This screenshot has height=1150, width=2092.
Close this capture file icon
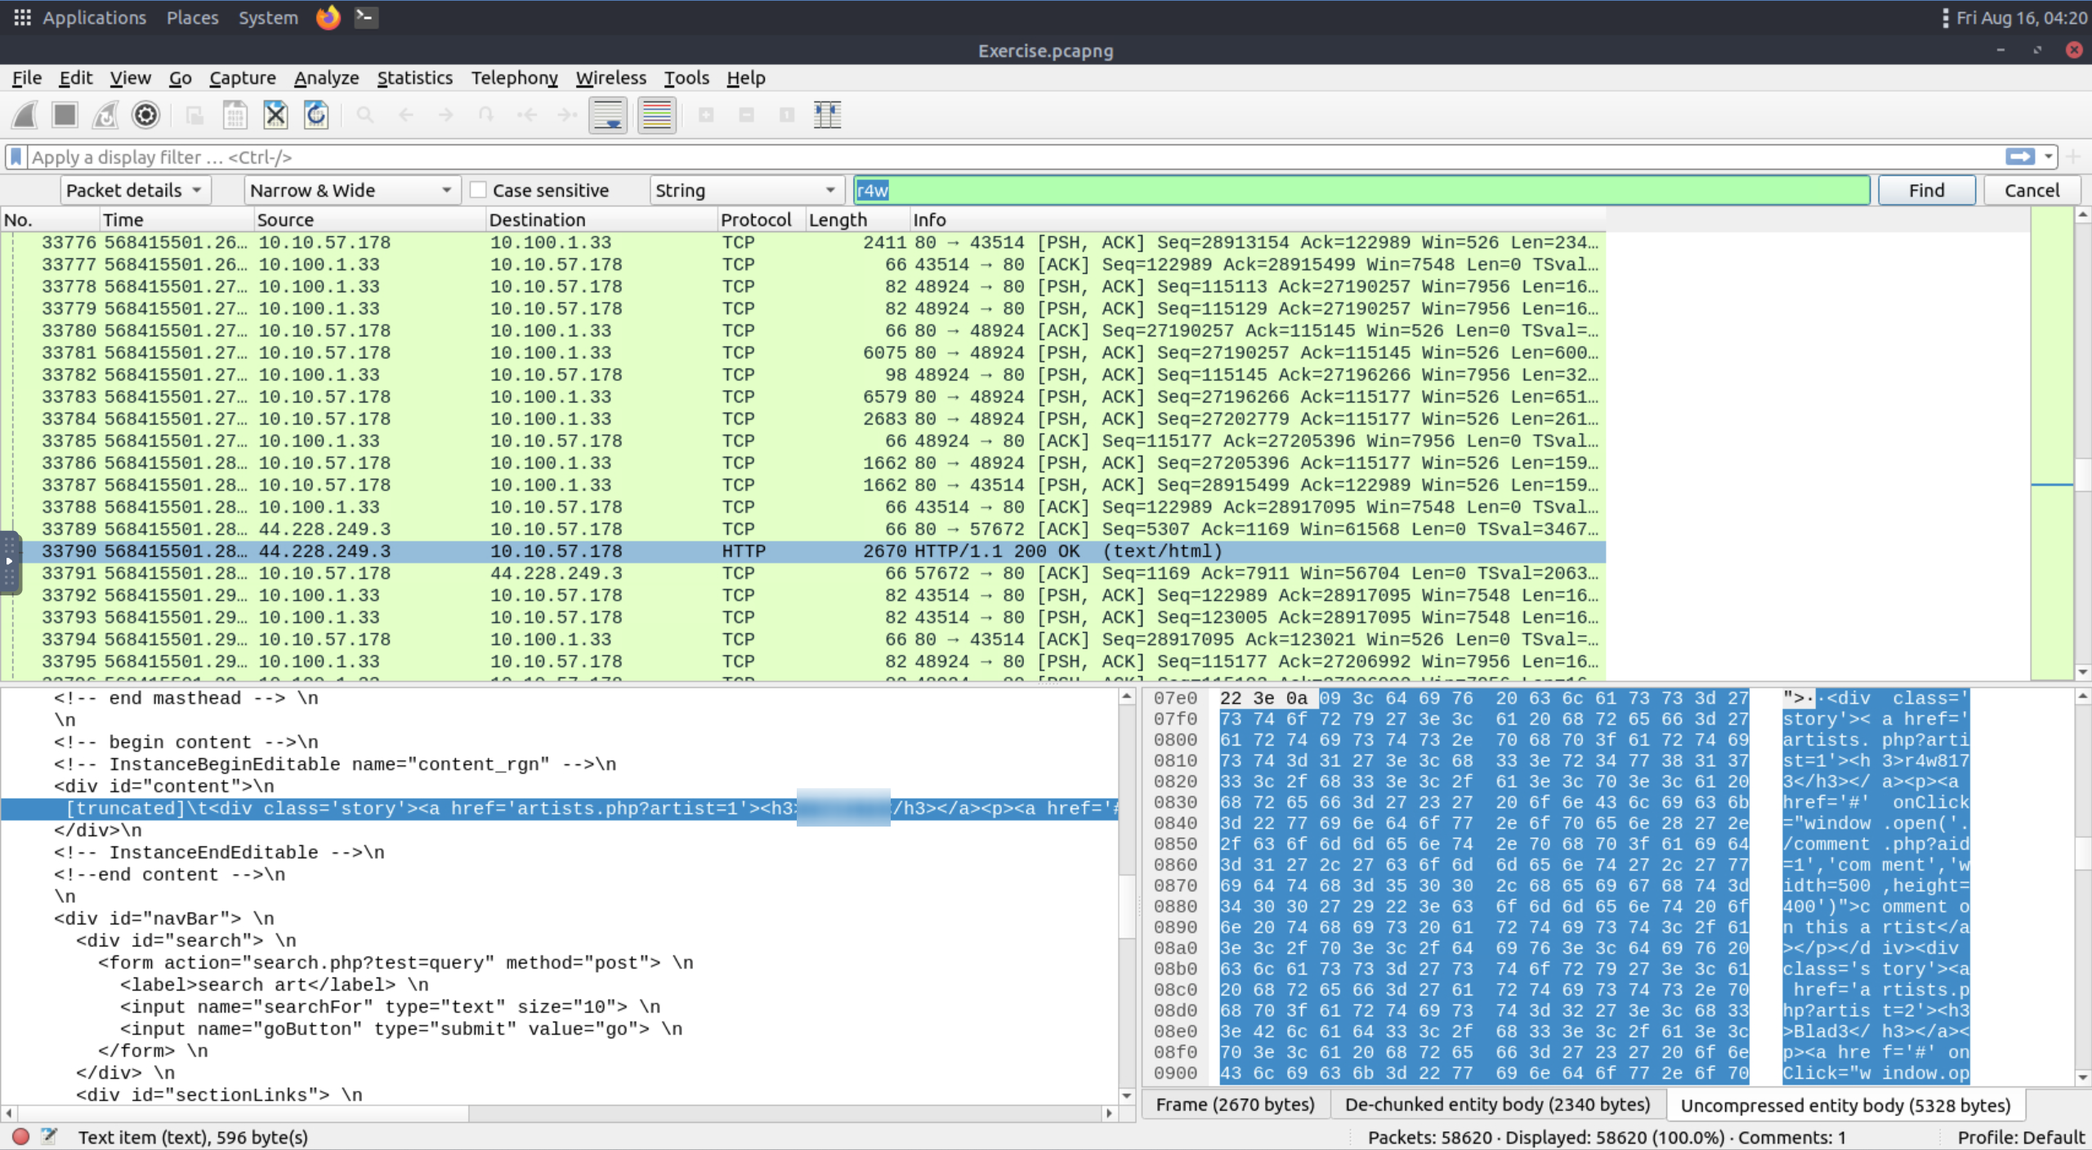(275, 115)
